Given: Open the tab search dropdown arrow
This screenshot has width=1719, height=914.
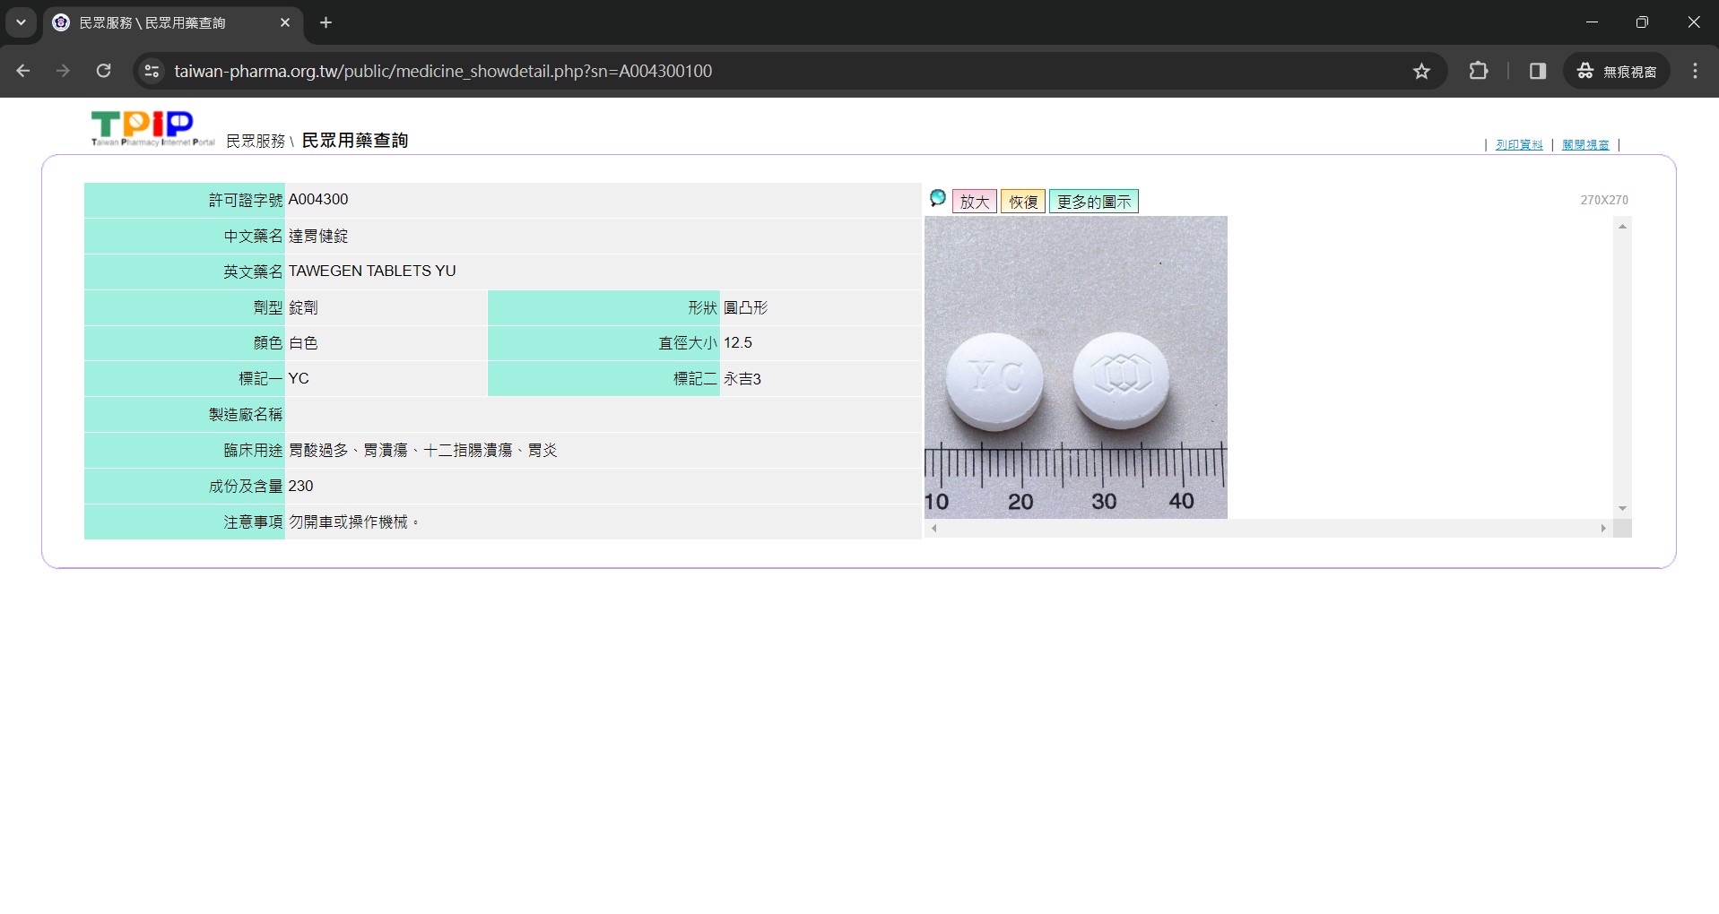Looking at the screenshot, I should [x=21, y=22].
